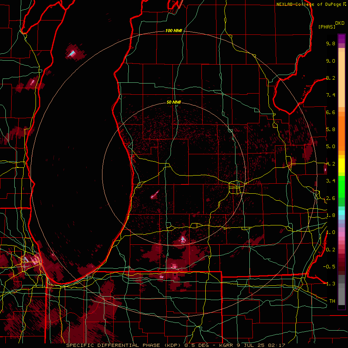Pick the orange segment of the color bar
348x348 pixels.
pos(341,133)
